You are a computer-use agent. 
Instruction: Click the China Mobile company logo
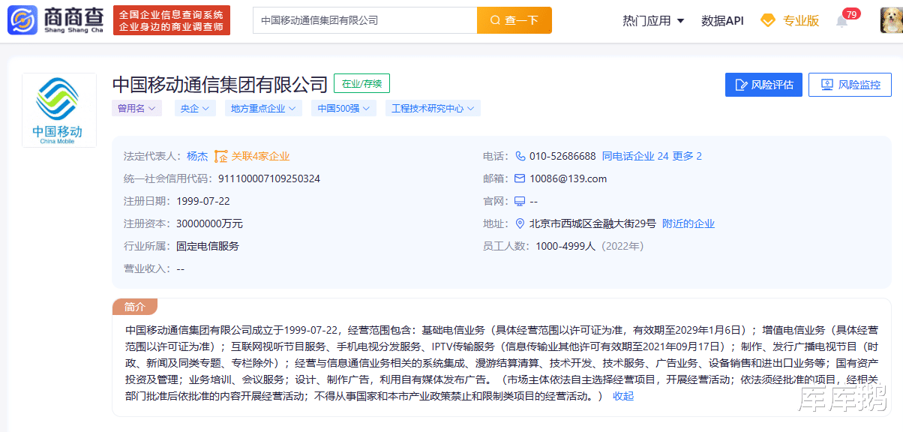point(59,109)
